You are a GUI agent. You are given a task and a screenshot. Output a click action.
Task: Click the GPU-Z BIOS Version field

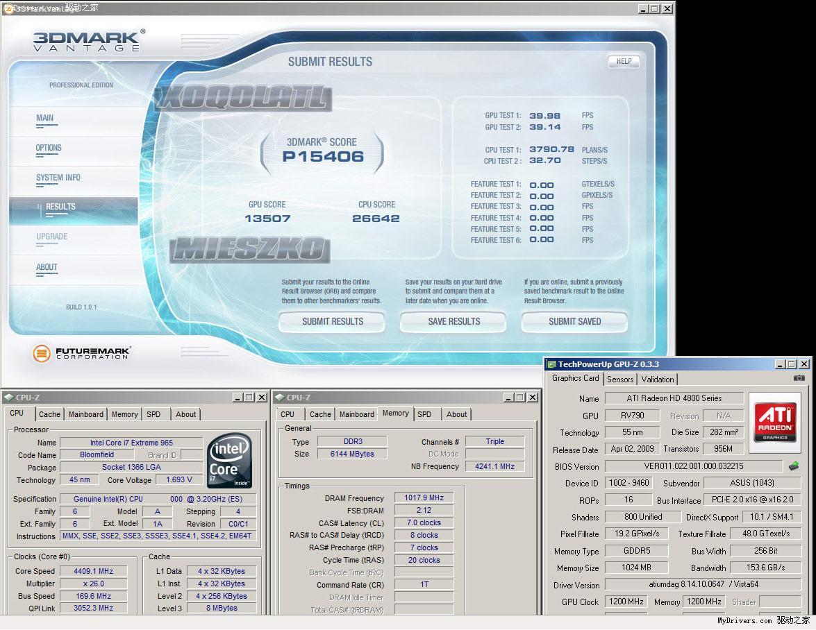694,466
